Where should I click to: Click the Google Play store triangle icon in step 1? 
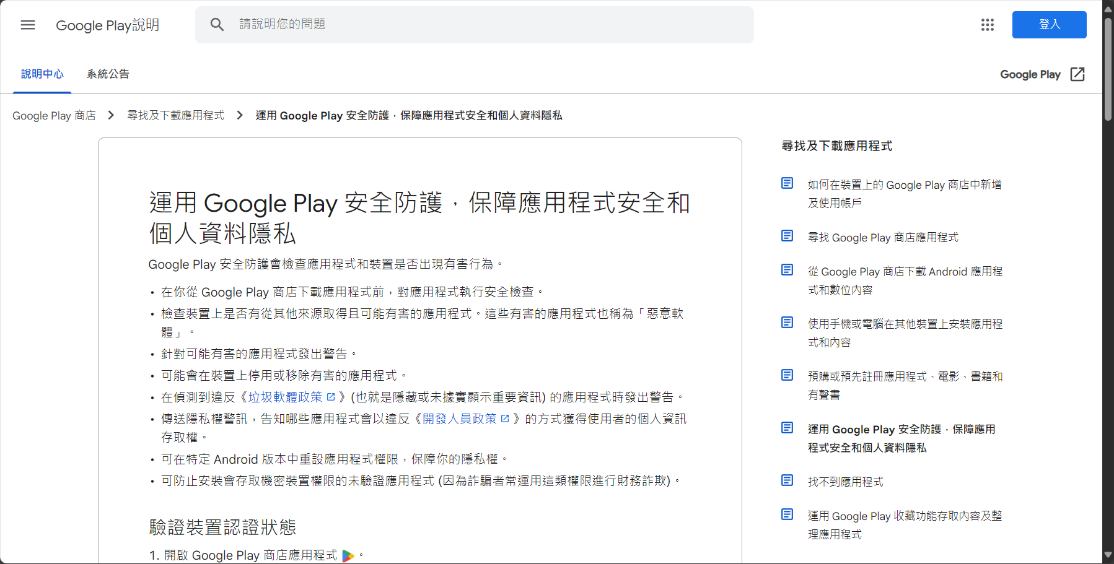point(348,556)
